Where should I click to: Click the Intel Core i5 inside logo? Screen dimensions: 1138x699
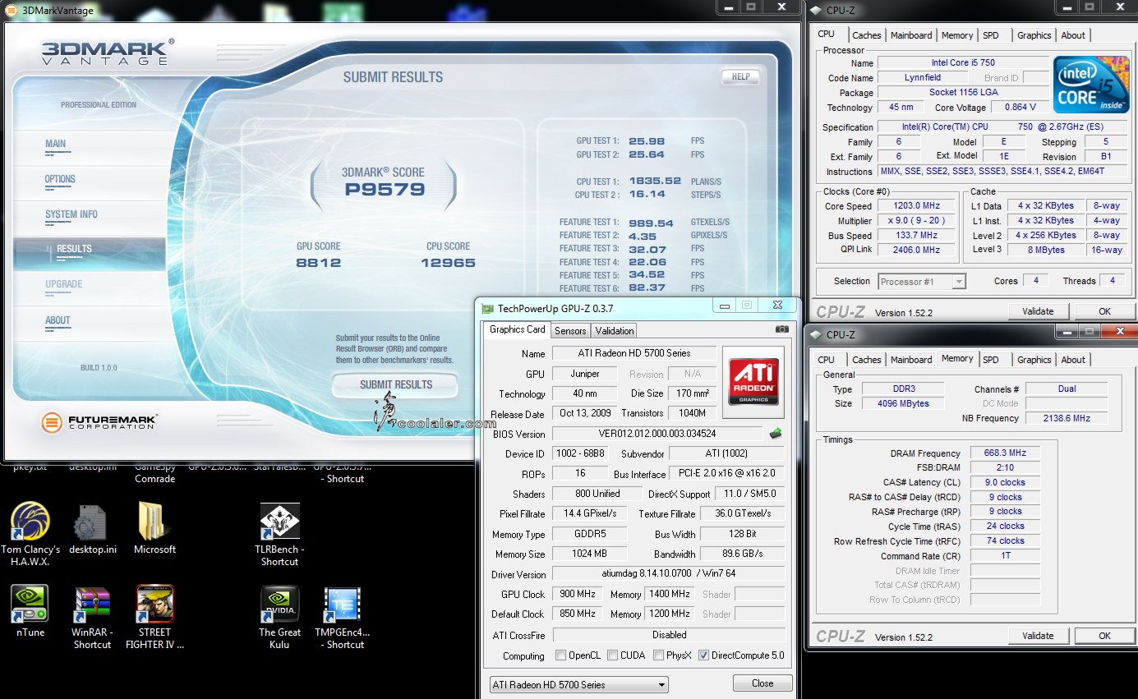[1091, 85]
